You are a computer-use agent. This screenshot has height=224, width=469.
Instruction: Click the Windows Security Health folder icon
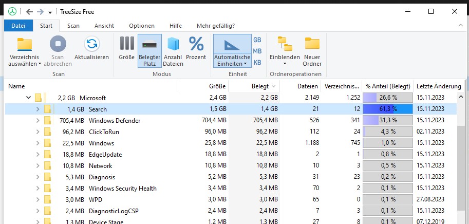pos(48,189)
